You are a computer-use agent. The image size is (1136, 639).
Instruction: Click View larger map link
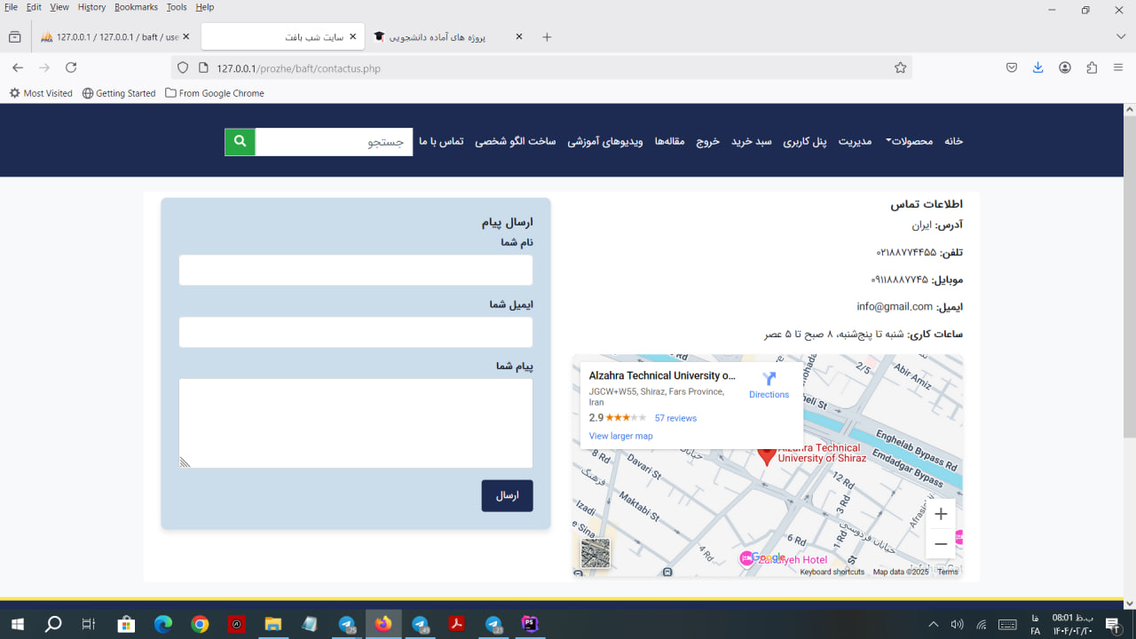coord(620,436)
